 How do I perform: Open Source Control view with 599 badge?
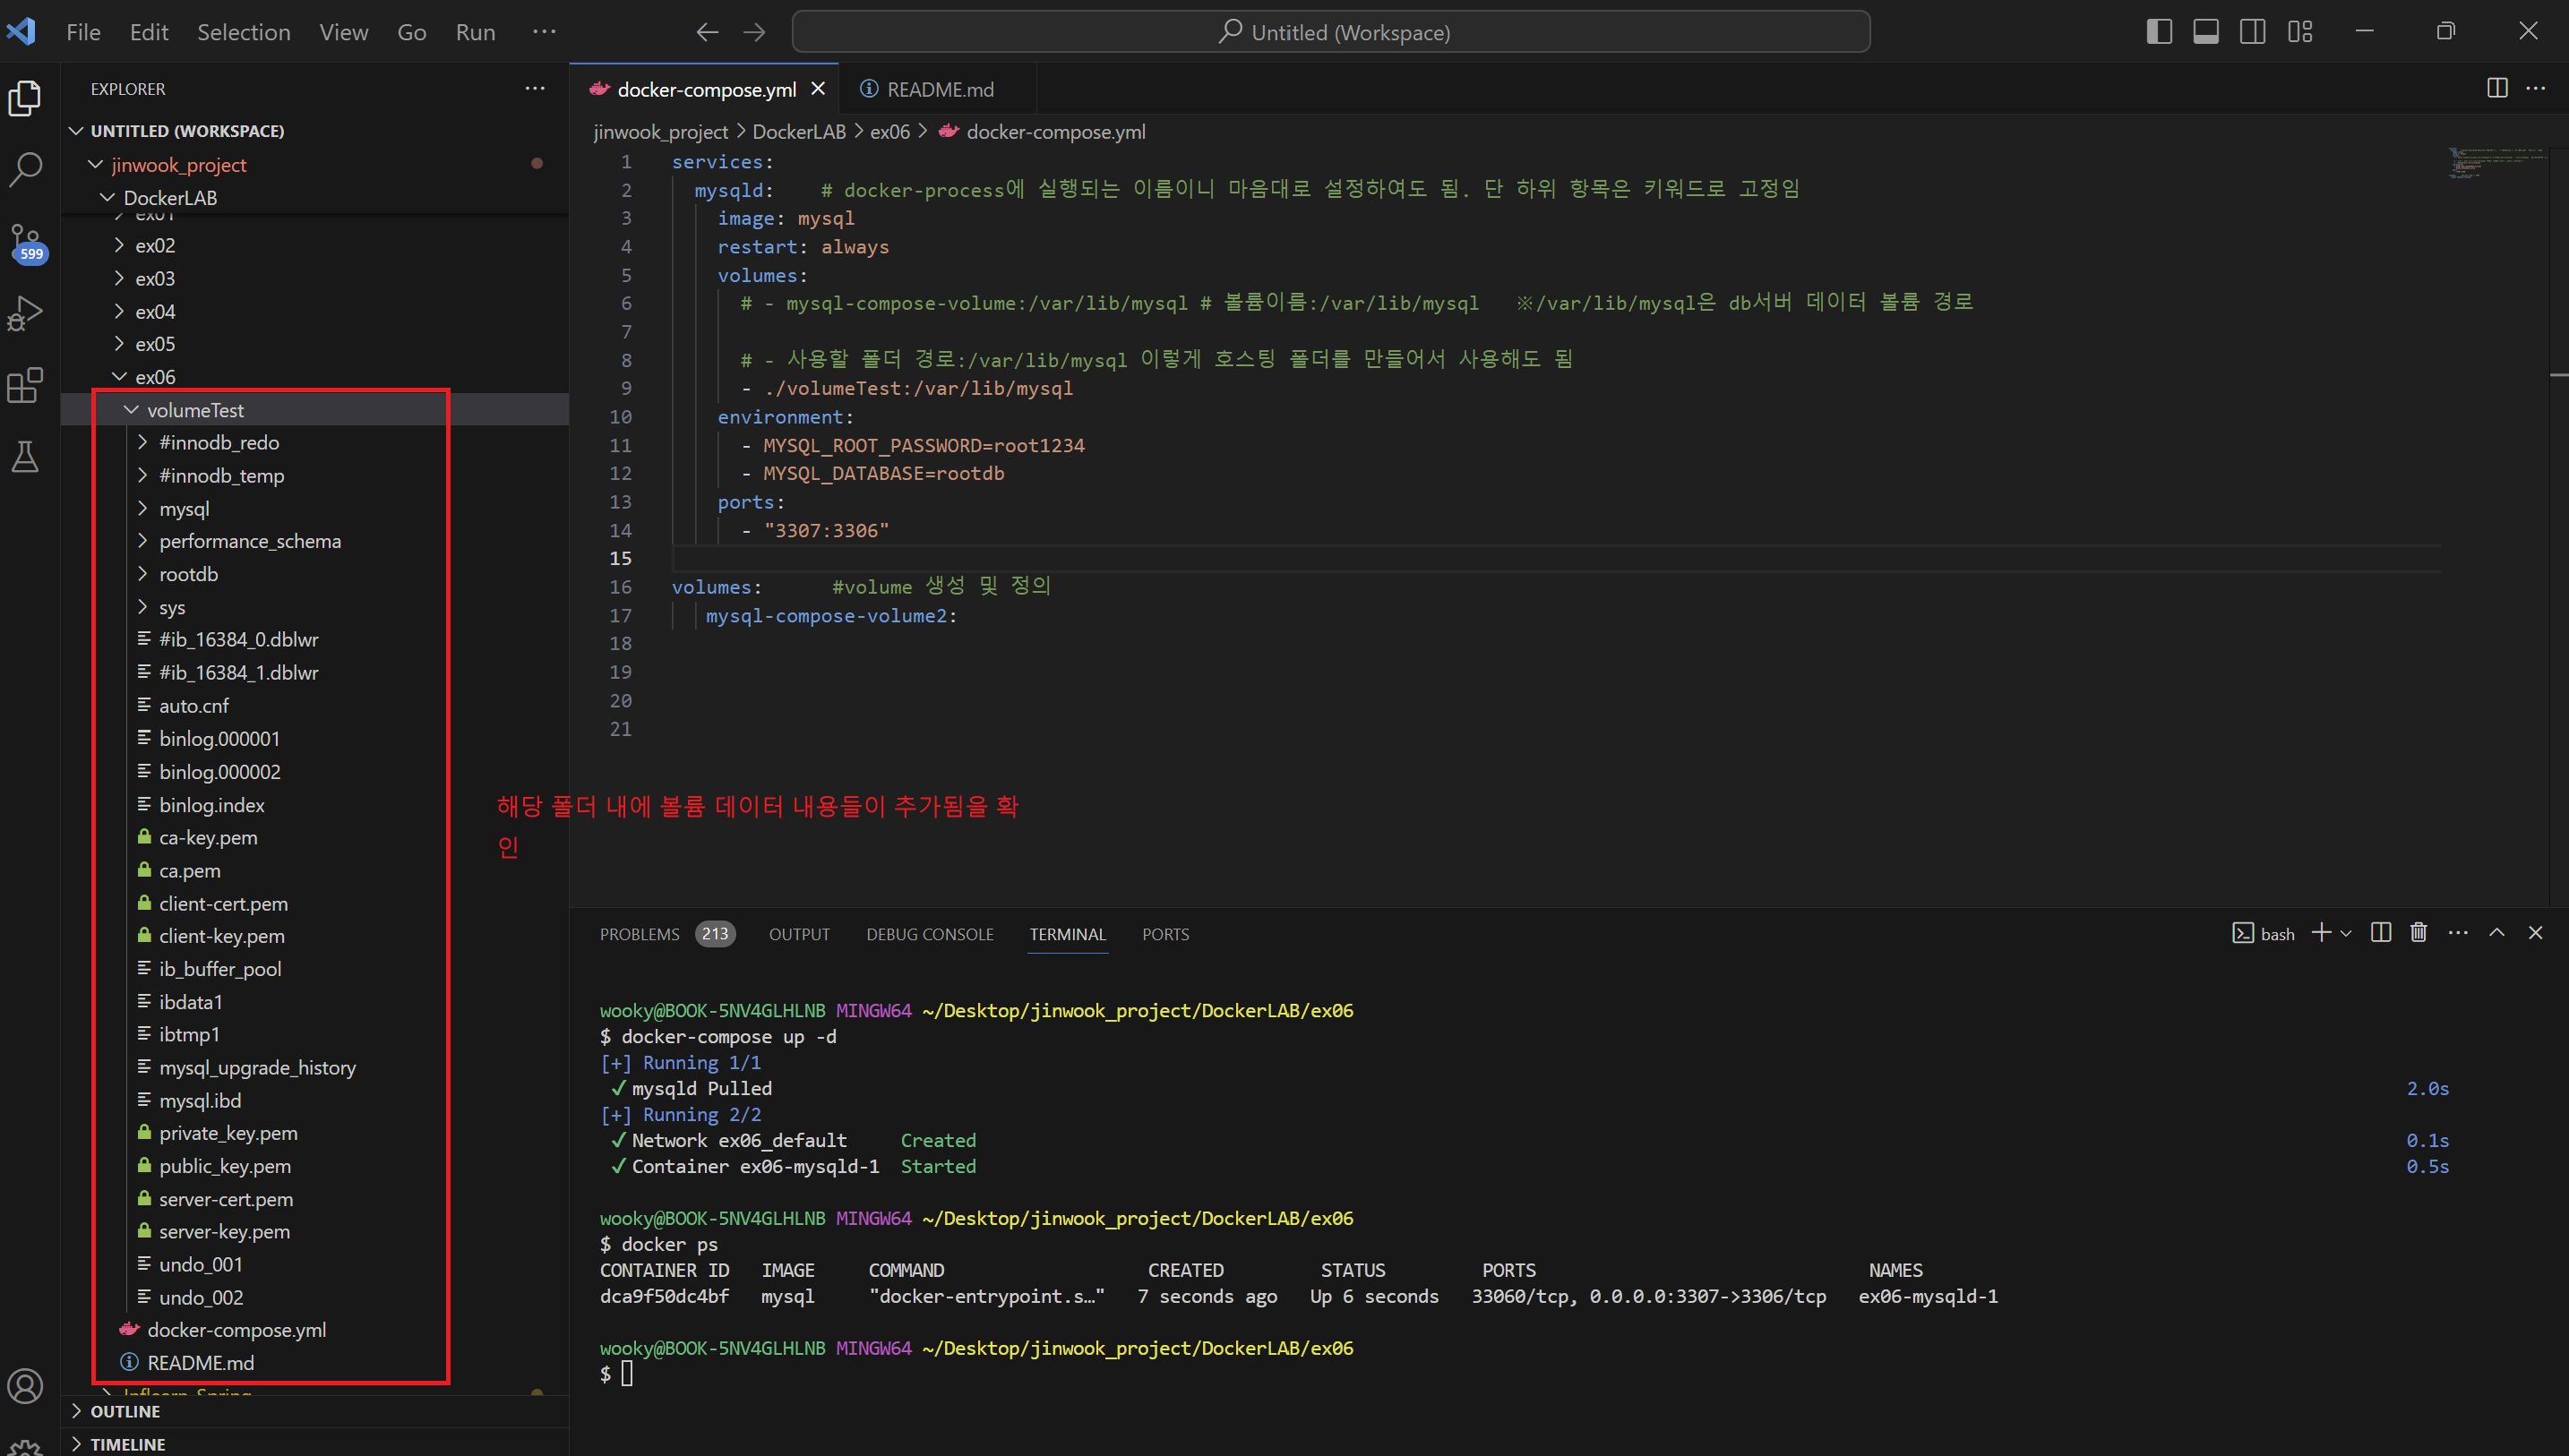25,241
